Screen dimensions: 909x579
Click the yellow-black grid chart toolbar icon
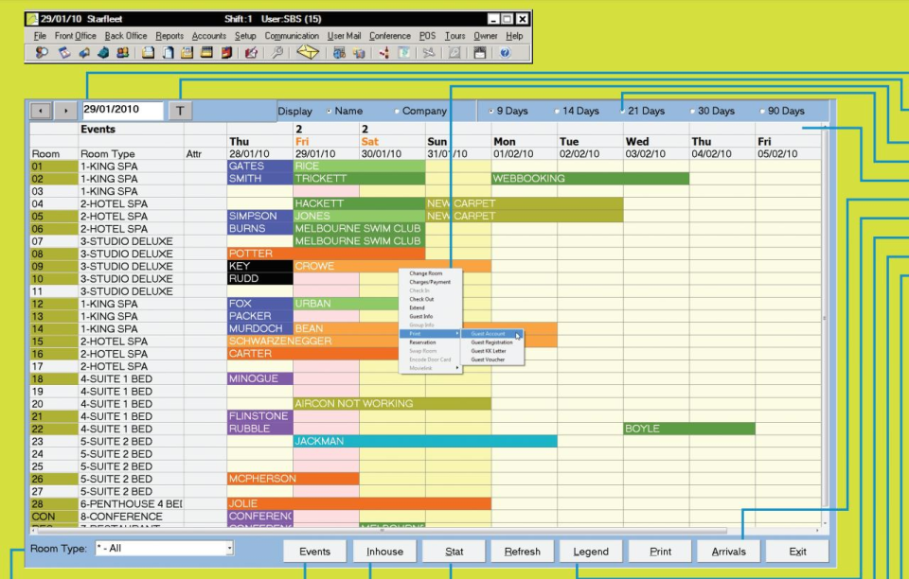[x=206, y=53]
